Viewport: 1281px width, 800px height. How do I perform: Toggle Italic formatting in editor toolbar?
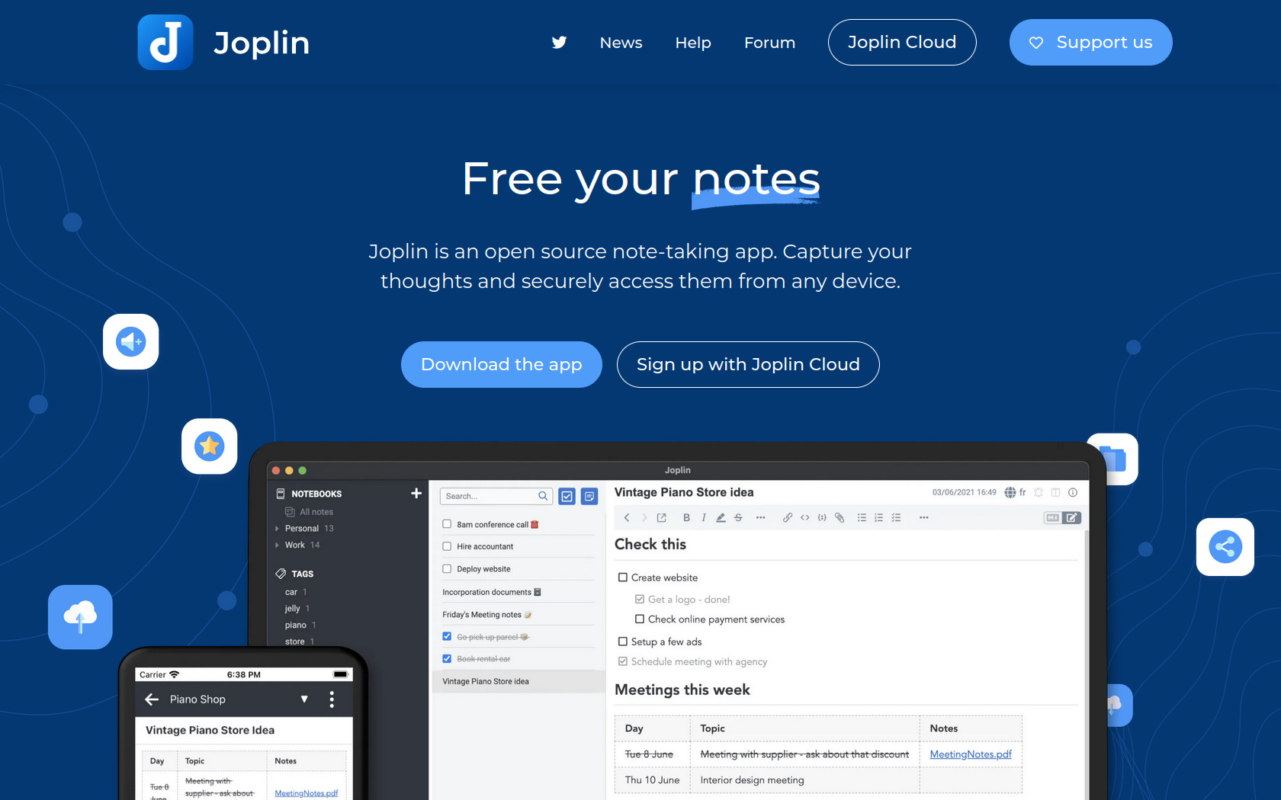[703, 517]
